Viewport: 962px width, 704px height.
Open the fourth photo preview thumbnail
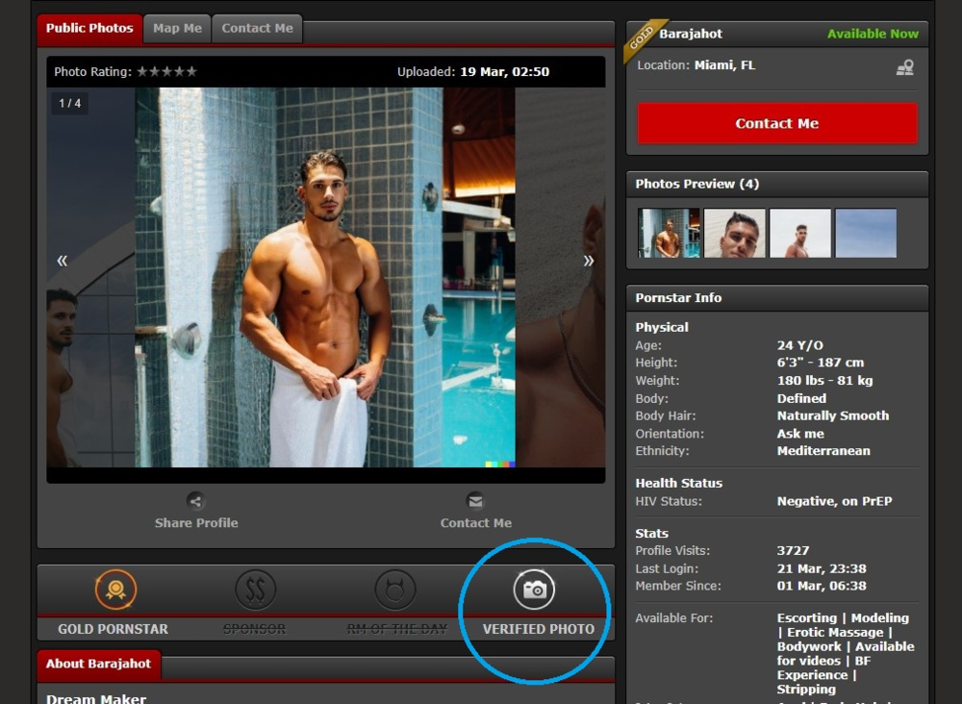click(x=865, y=234)
